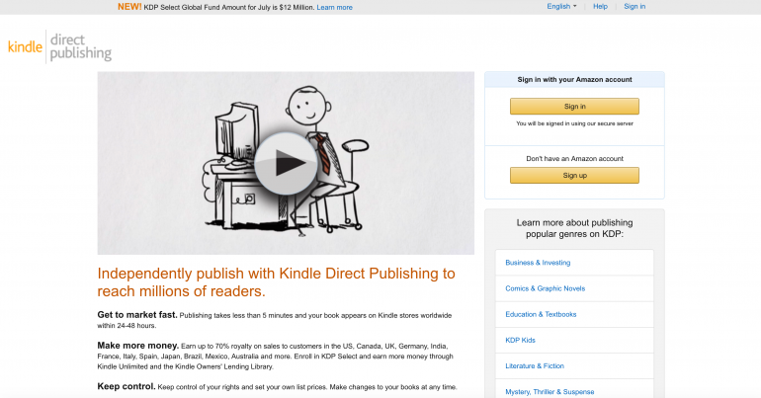Open Comics & Graphic Novels genre link
This screenshot has width=761, height=398.
pos(545,288)
